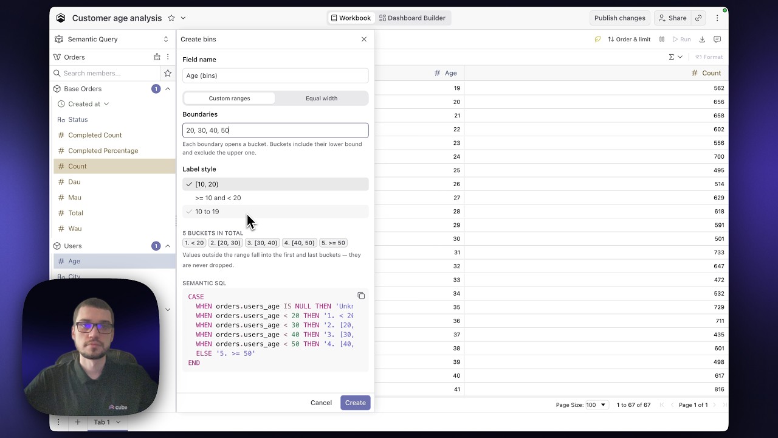Click the Publish changes button
Image resolution: width=778 pixels, height=438 pixels.
click(x=619, y=18)
